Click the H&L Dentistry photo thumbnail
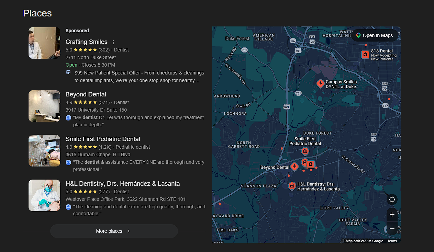 pos(44,195)
